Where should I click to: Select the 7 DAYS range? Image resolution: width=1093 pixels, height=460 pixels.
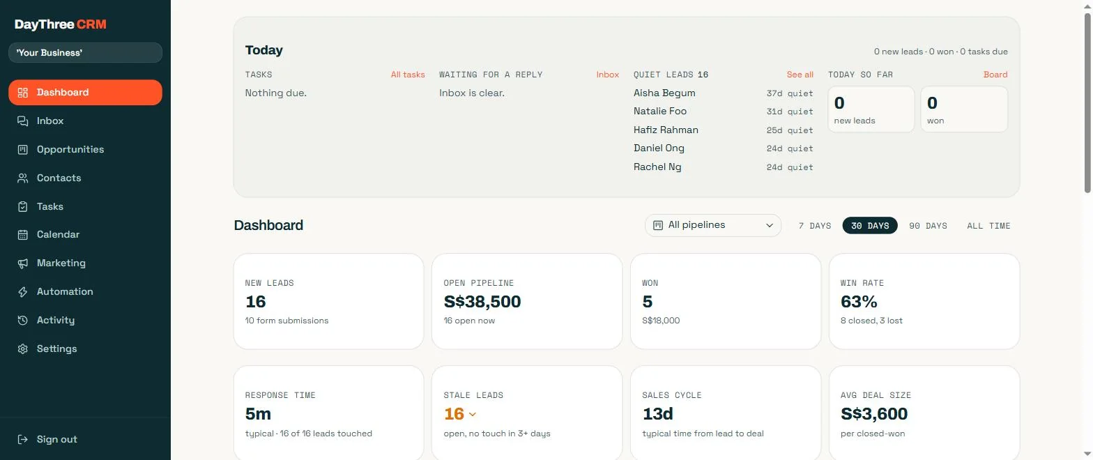click(x=815, y=226)
